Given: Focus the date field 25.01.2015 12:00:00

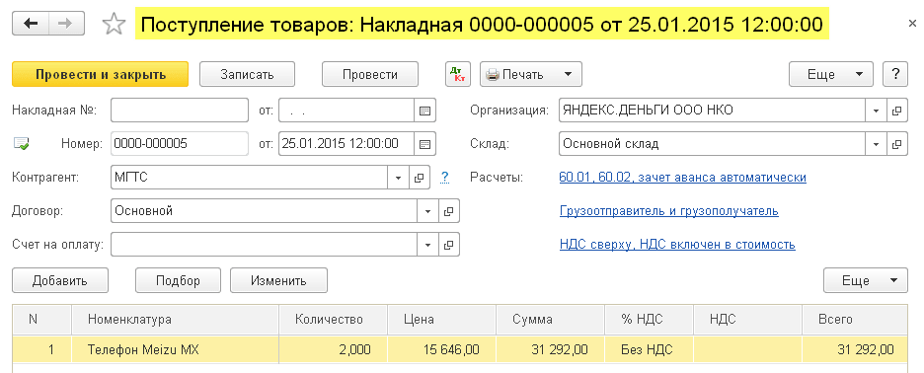Looking at the screenshot, I should 347,143.
